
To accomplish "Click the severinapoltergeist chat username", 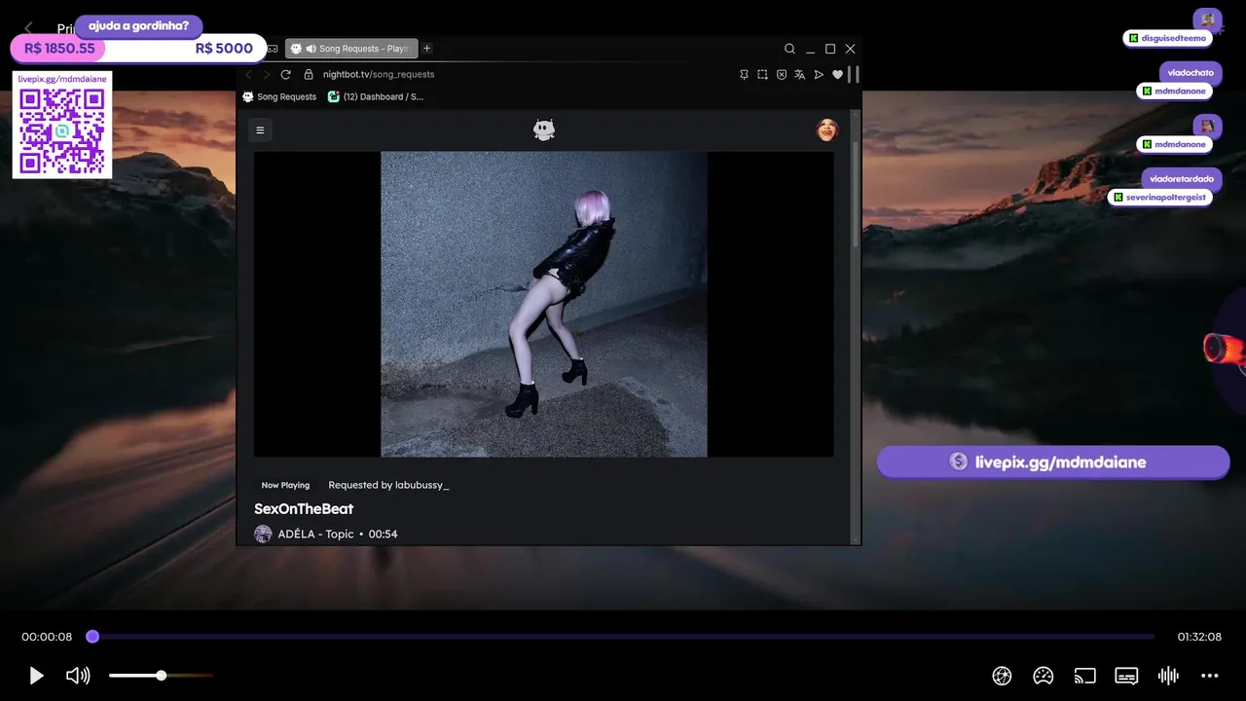I will (x=1165, y=197).
